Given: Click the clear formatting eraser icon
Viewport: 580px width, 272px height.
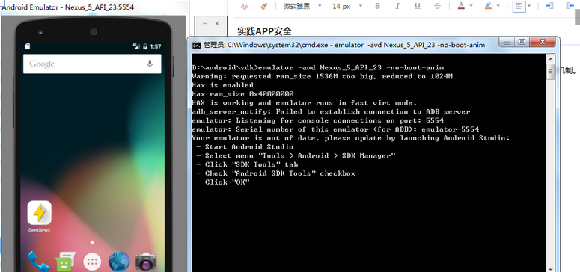Looking at the screenshot, I should pyautogui.click(x=245, y=6).
